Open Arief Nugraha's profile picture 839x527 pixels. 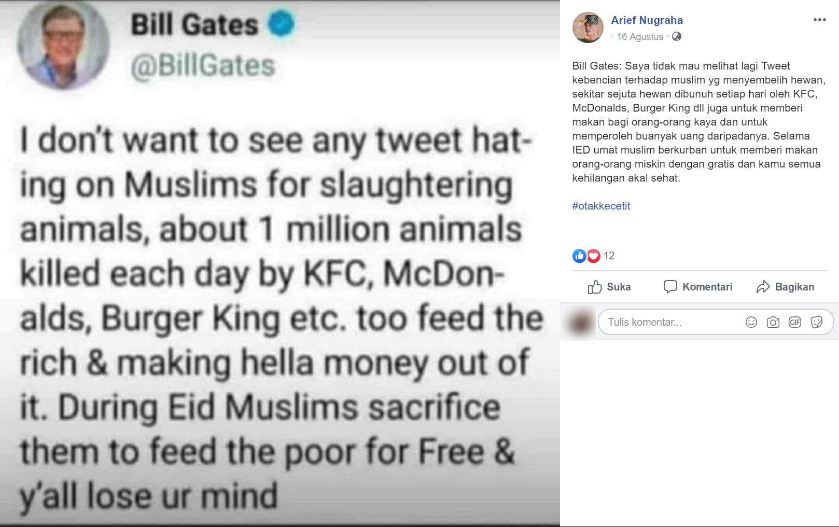pos(588,27)
